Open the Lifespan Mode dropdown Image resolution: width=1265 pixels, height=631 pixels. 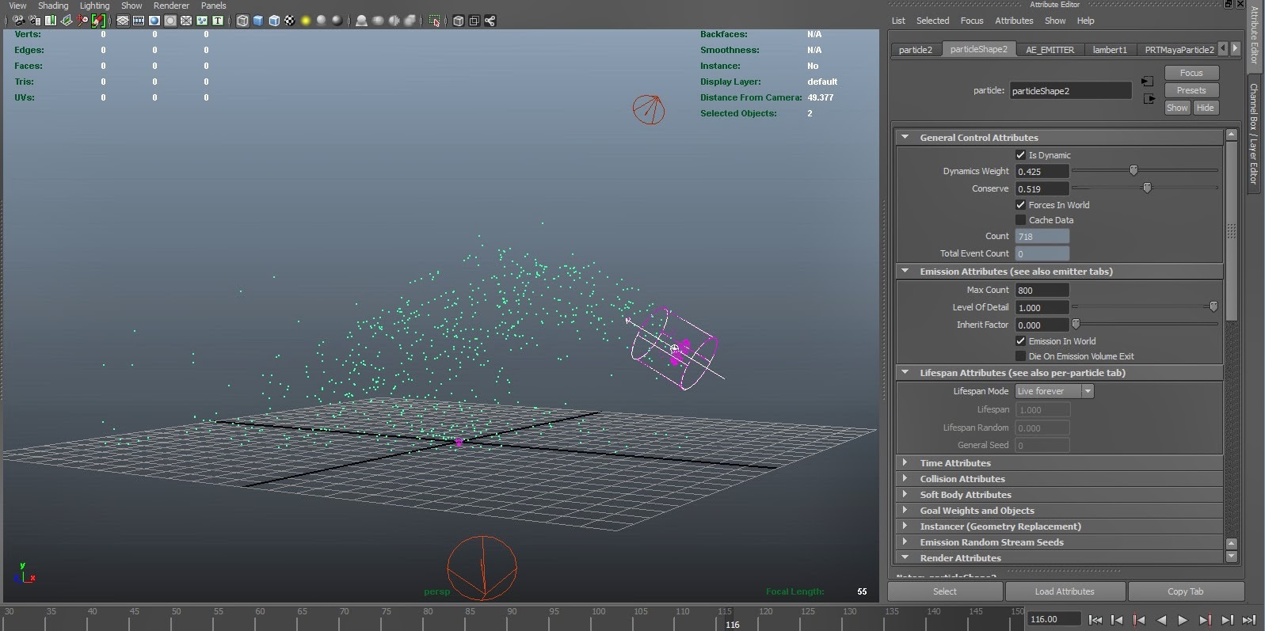(x=1054, y=391)
